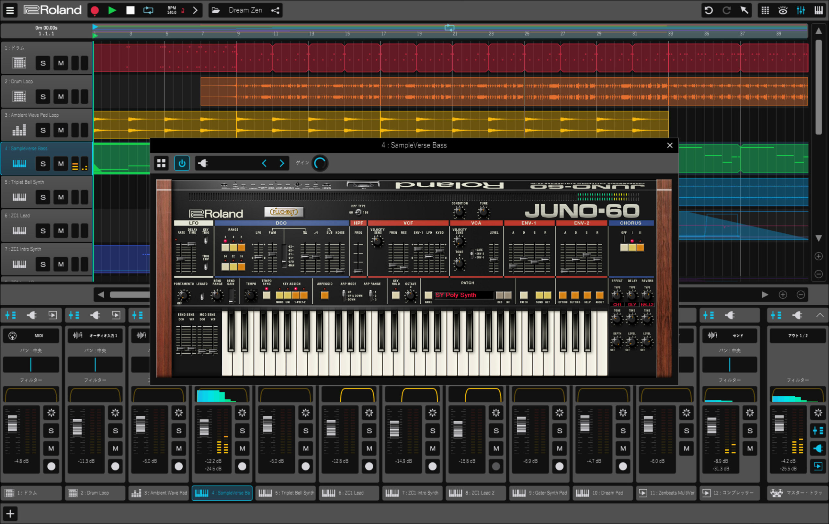Solo track 5 Triplet Bell Synth
The width and height of the screenshot is (829, 524).
point(43,197)
